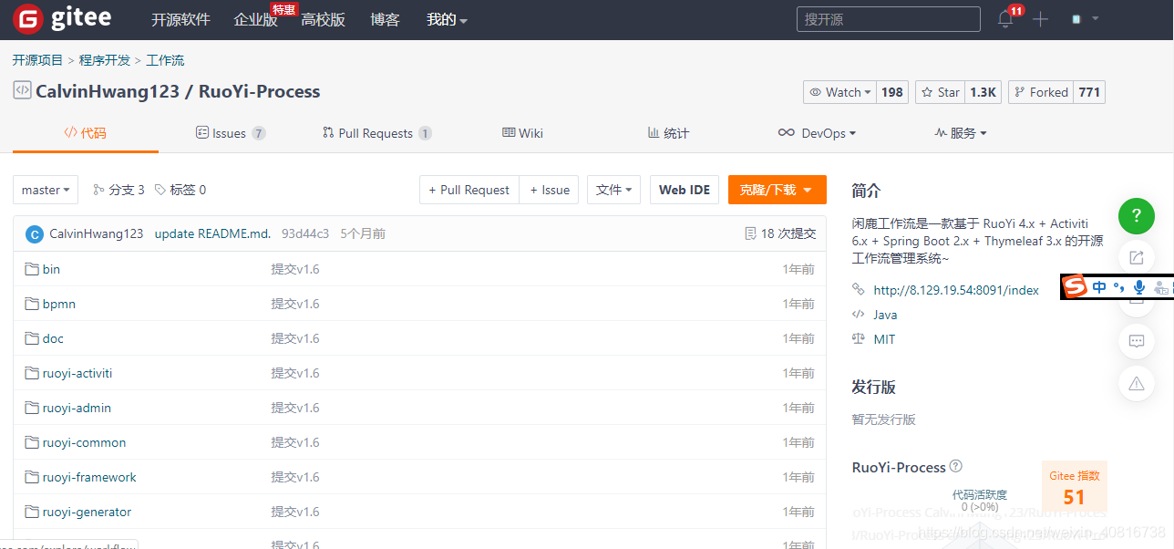Click the 开源项目 breadcrumb
Screen dimensions: 1174x549
click(37, 60)
